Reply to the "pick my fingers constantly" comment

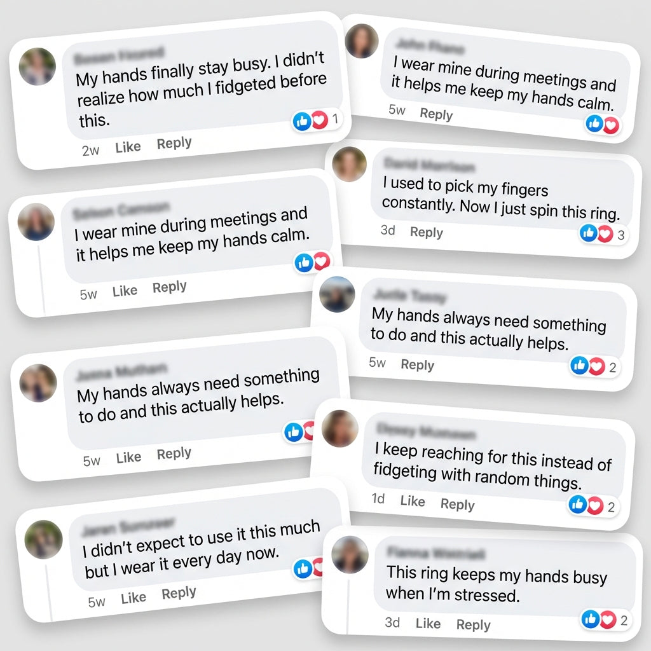coord(426,233)
